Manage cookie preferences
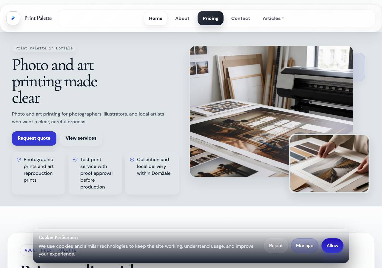 click(305, 246)
